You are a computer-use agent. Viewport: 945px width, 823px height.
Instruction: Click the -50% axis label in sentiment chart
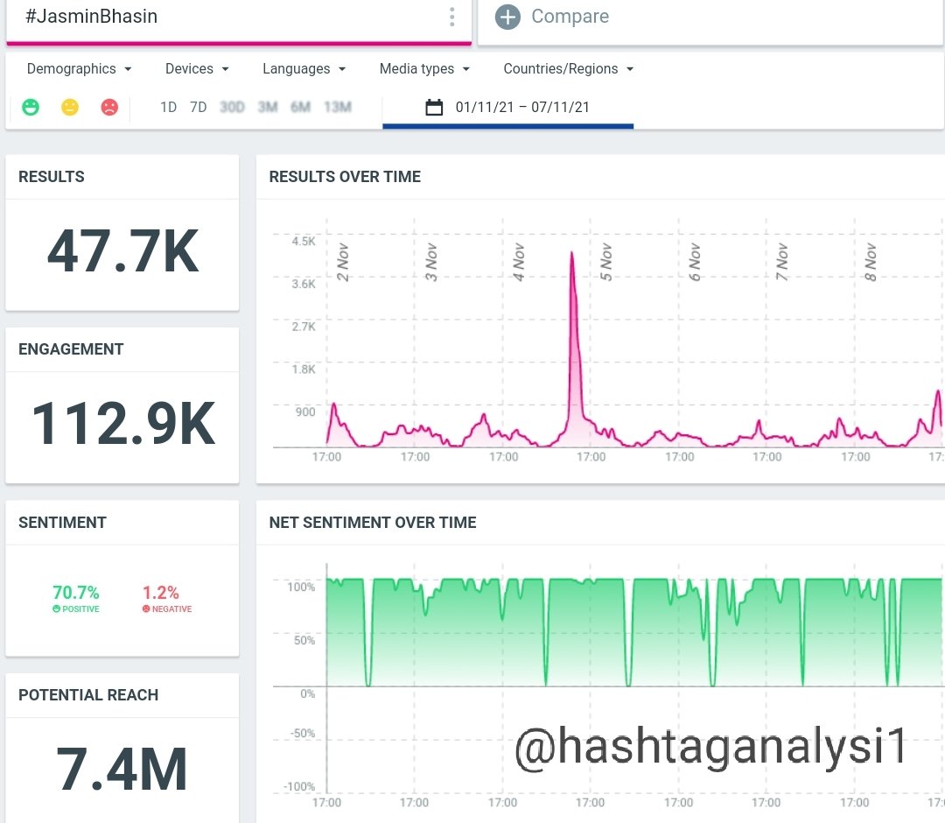pos(303,733)
